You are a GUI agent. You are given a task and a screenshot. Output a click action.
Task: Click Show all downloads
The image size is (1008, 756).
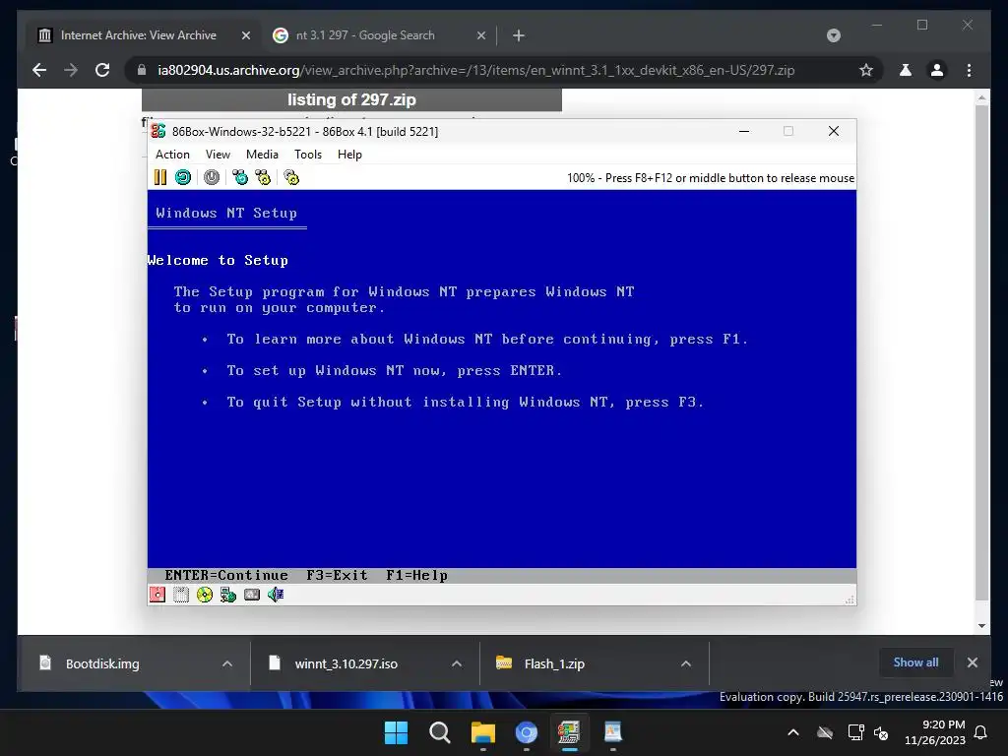pyautogui.click(x=915, y=662)
